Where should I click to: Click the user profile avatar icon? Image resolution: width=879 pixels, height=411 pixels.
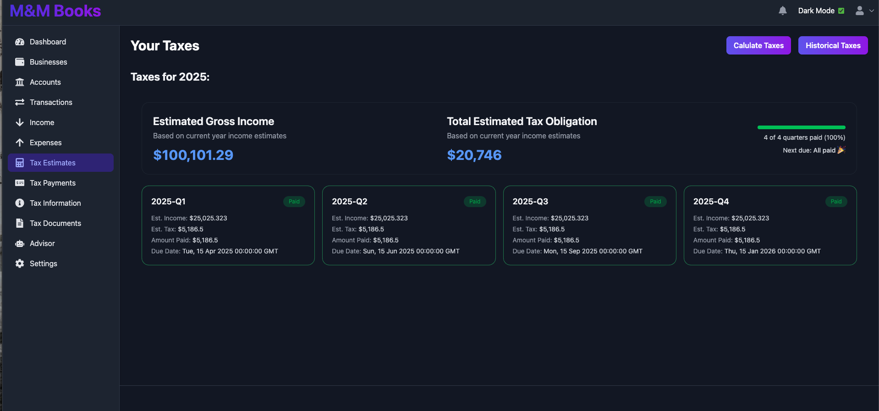860,11
